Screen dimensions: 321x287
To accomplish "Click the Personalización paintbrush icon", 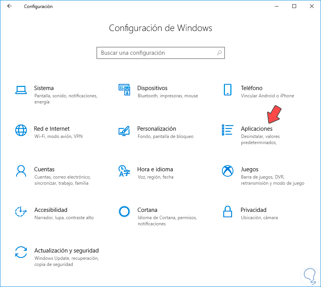I will (x=124, y=131).
